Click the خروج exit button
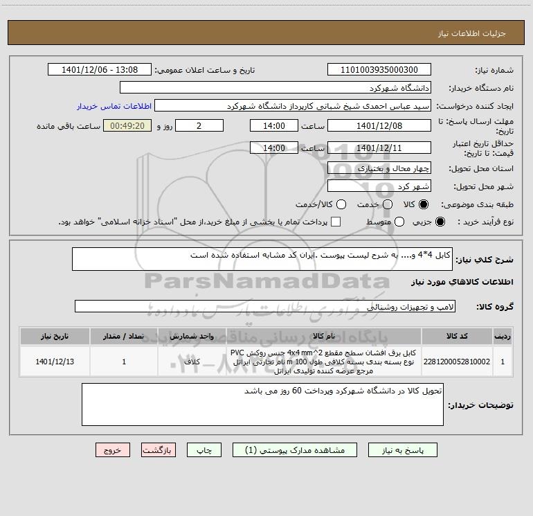This screenshot has height=516, width=533. (113, 450)
